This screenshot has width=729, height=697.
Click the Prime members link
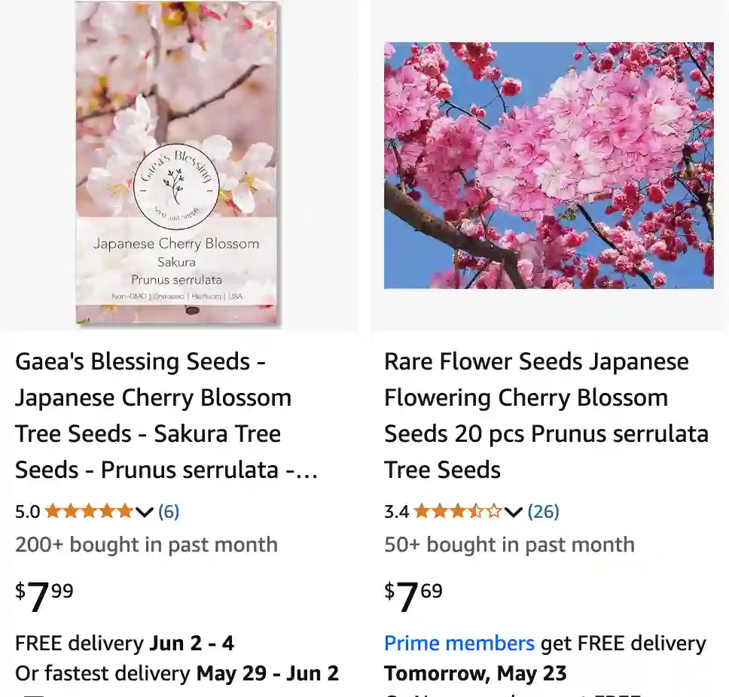[459, 643]
